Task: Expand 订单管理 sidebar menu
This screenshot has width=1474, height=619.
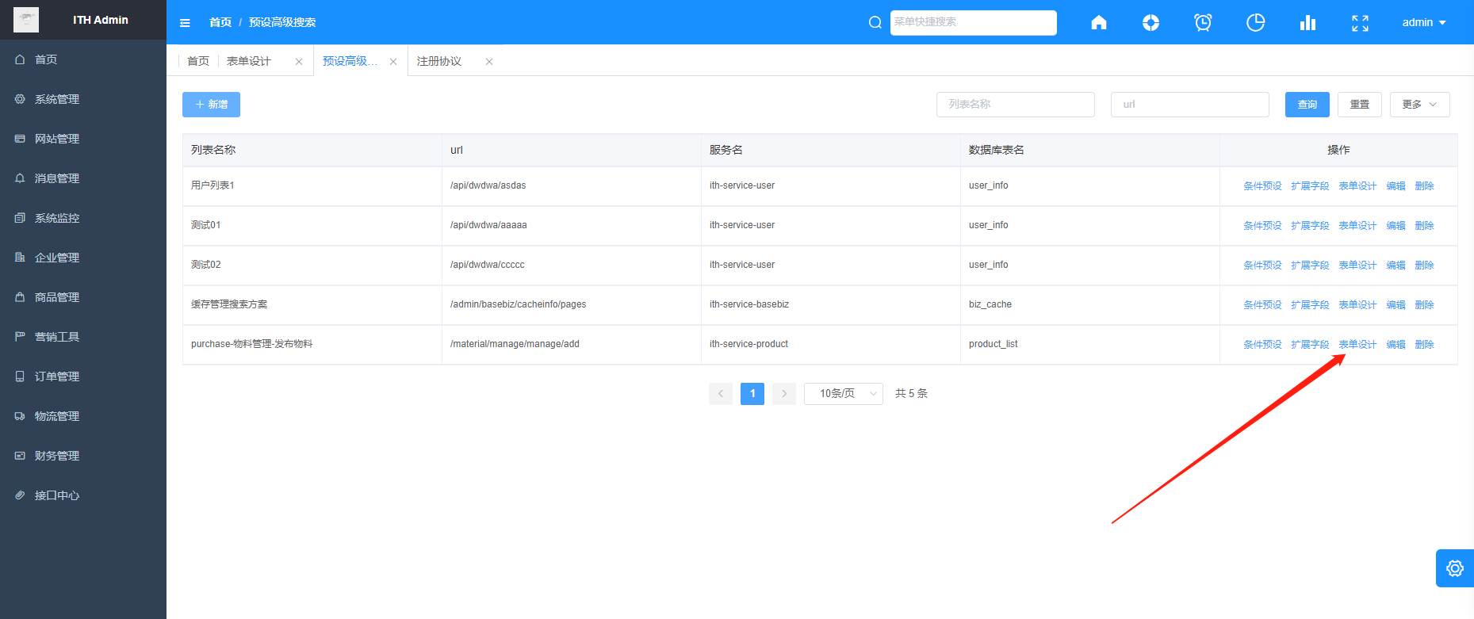Action: click(x=83, y=376)
